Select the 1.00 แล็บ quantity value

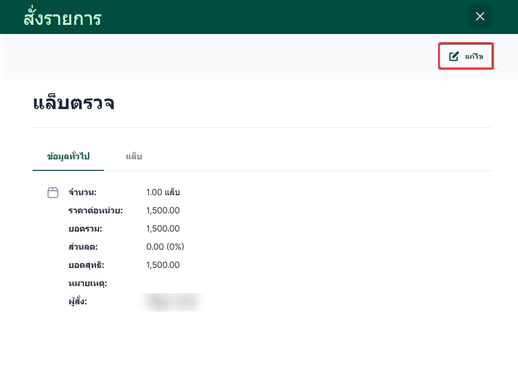[x=163, y=192]
